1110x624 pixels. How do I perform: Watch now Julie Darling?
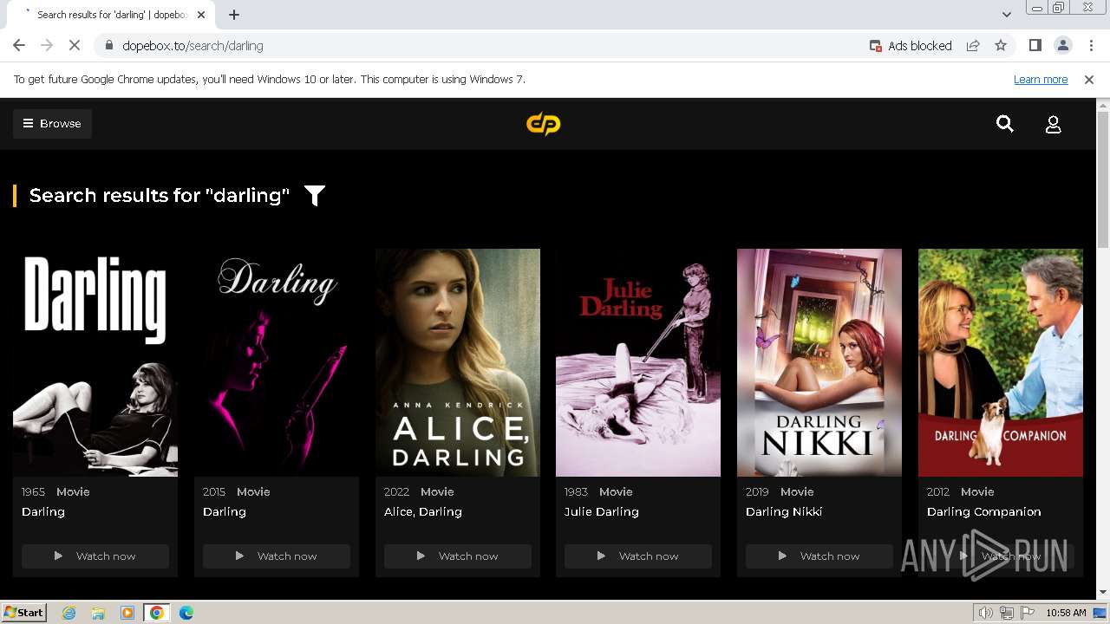pos(638,556)
